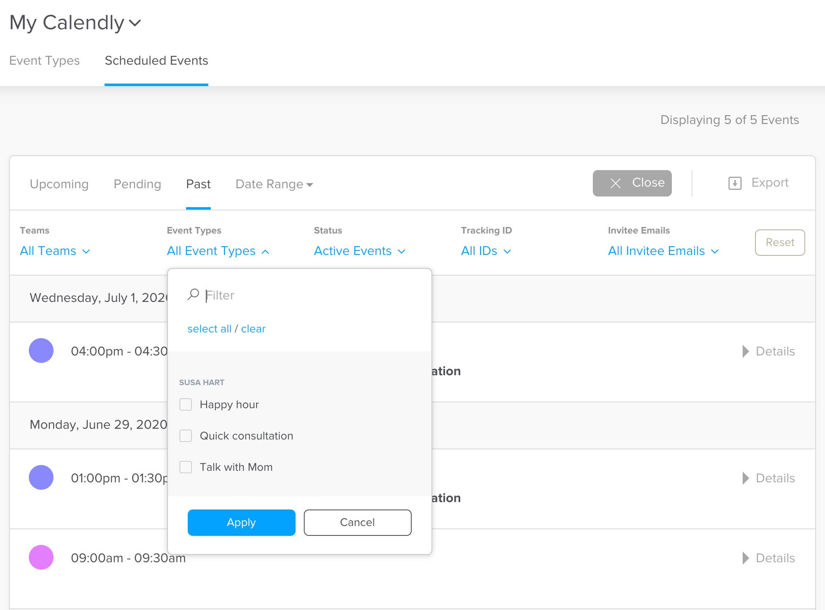The image size is (825, 610).
Task: Expand Details arrow for 04:00pm event
Action: [x=746, y=351]
